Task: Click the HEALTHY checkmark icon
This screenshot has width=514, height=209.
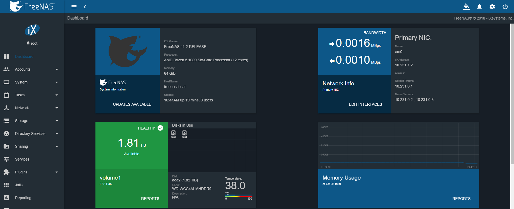Action: click(x=160, y=128)
